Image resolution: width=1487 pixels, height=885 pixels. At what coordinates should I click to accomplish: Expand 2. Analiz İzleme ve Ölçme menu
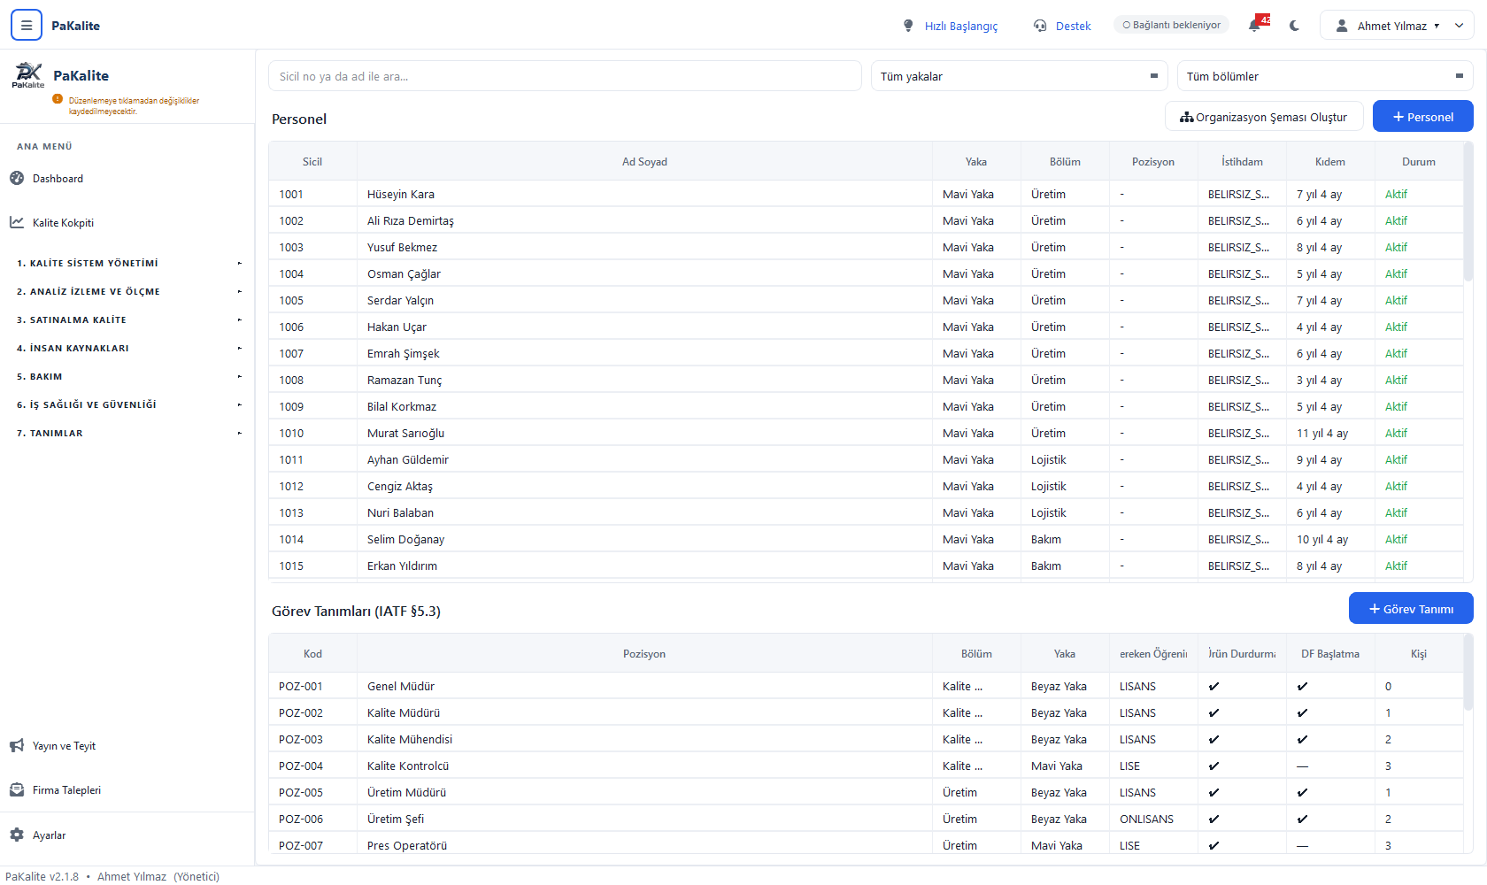pos(128,291)
